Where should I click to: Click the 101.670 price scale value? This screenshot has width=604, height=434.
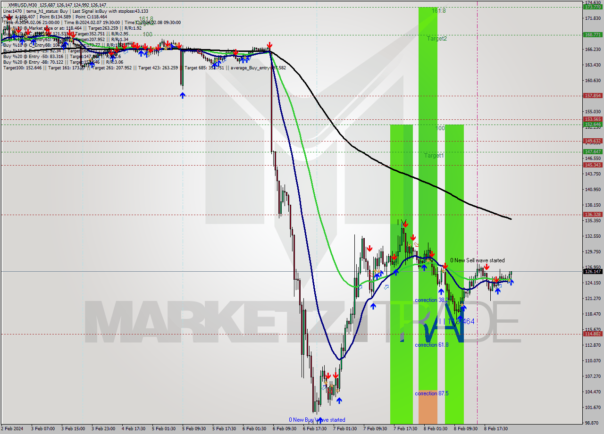click(593, 408)
